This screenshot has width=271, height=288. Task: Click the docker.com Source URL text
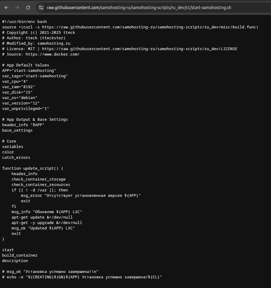tap(52, 54)
